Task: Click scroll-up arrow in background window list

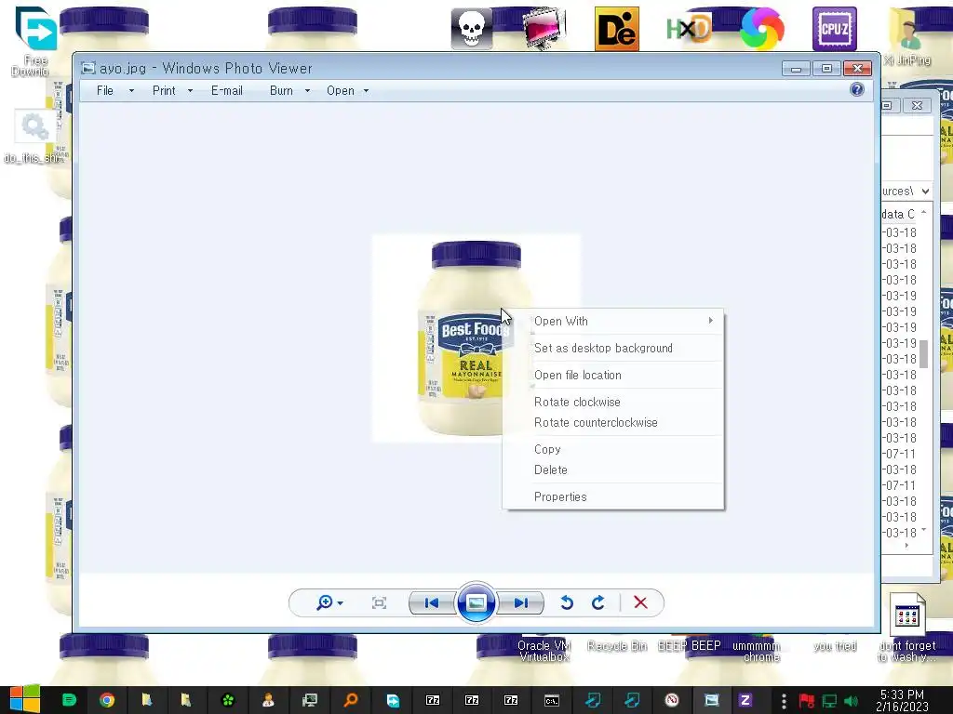Action: 924,212
